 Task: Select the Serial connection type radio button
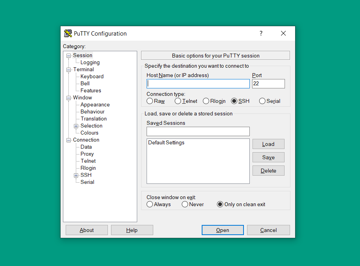262,101
